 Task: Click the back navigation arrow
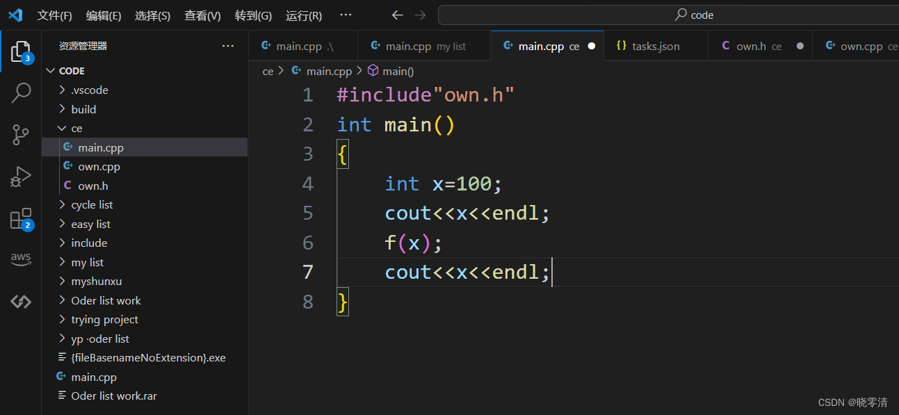(397, 14)
